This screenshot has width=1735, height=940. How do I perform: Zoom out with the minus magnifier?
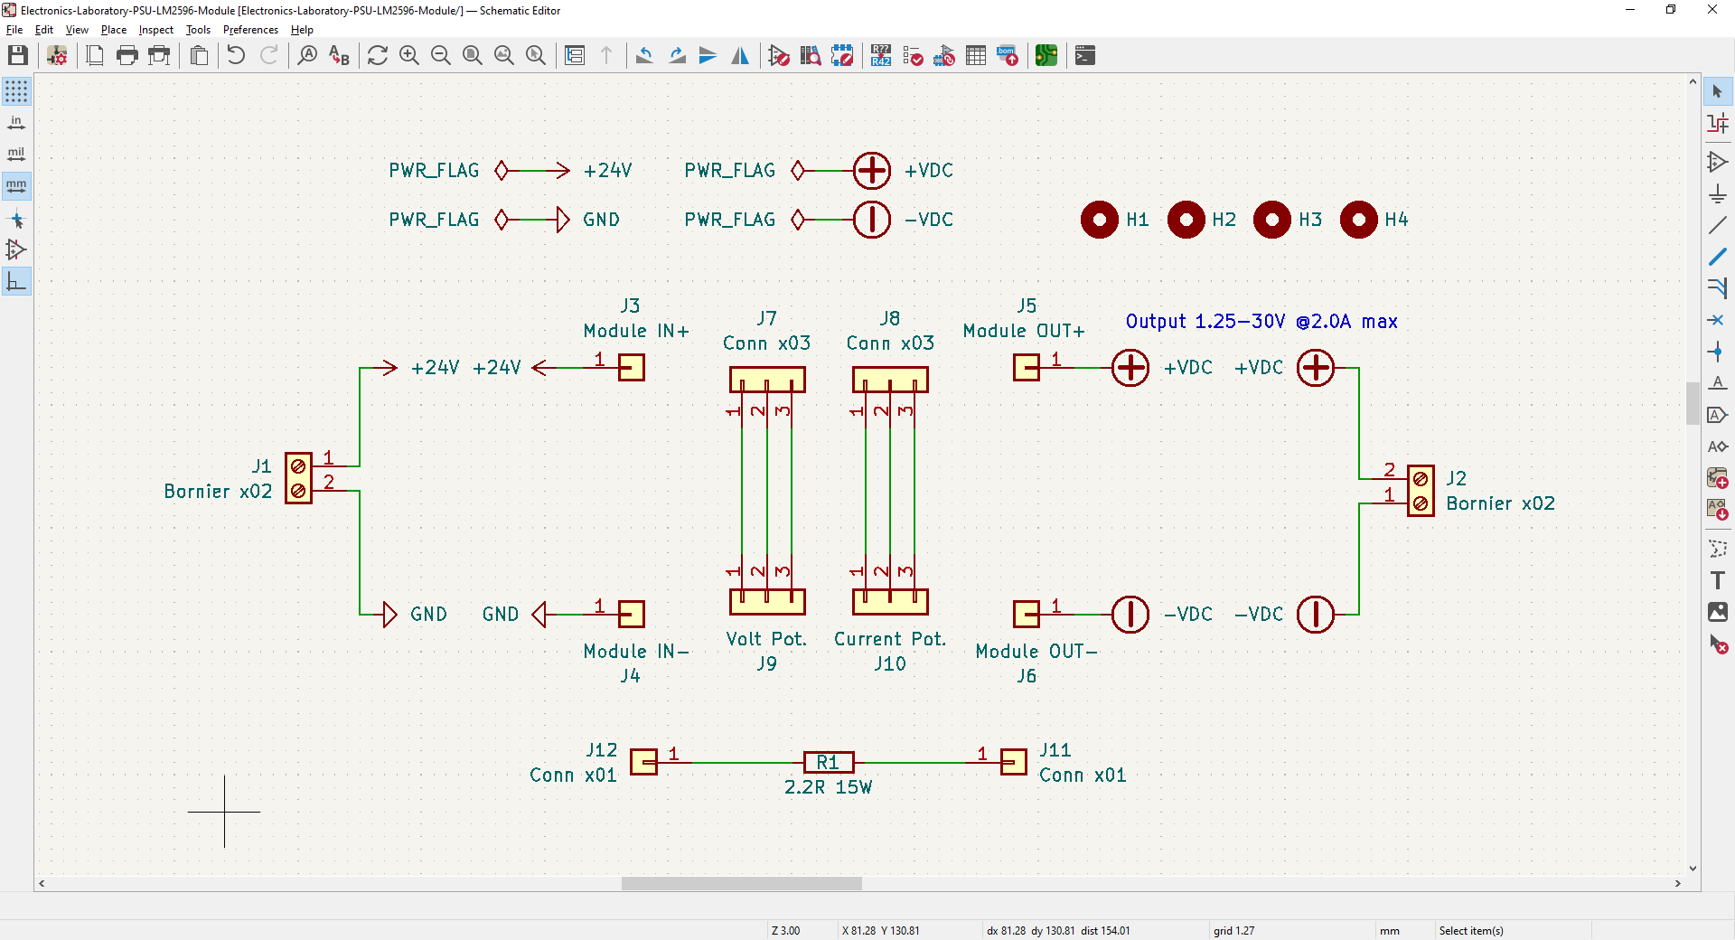pos(441,55)
